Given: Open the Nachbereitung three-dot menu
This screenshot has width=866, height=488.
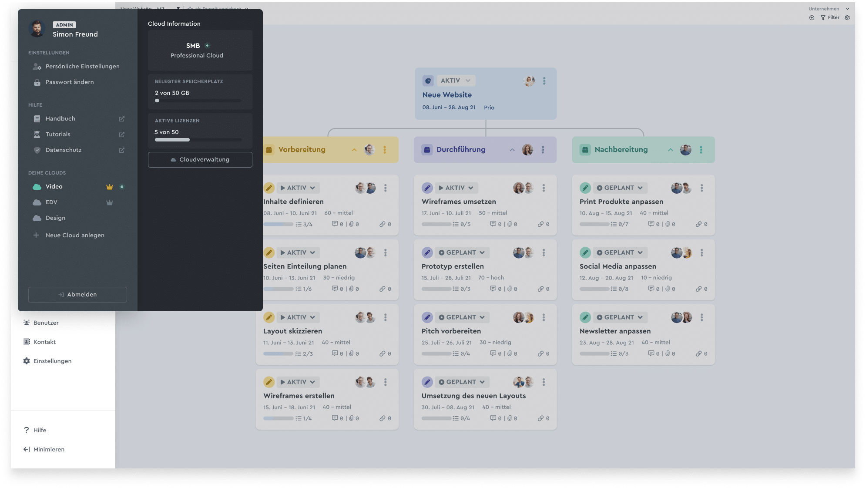Looking at the screenshot, I should click(x=701, y=150).
